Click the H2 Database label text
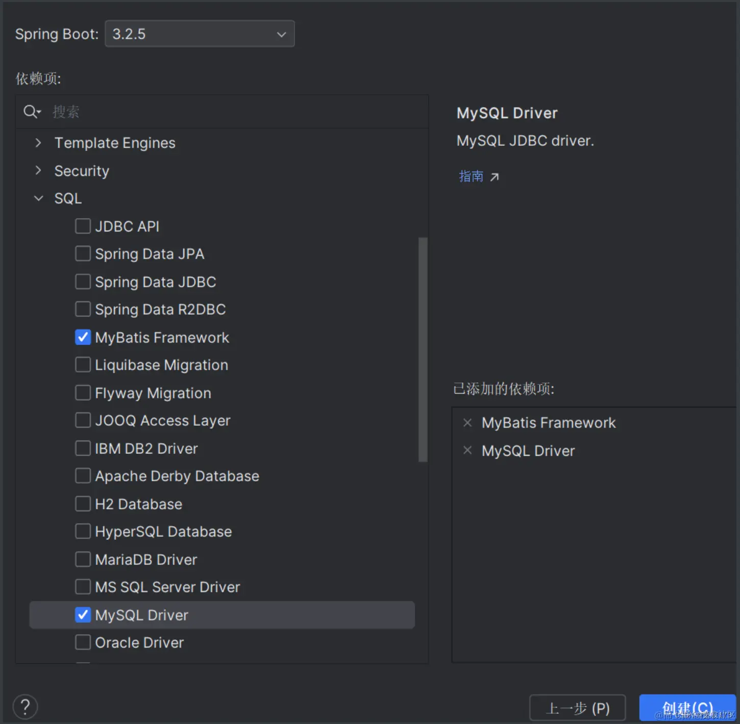Viewport: 740px width, 724px height. click(x=139, y=504)
